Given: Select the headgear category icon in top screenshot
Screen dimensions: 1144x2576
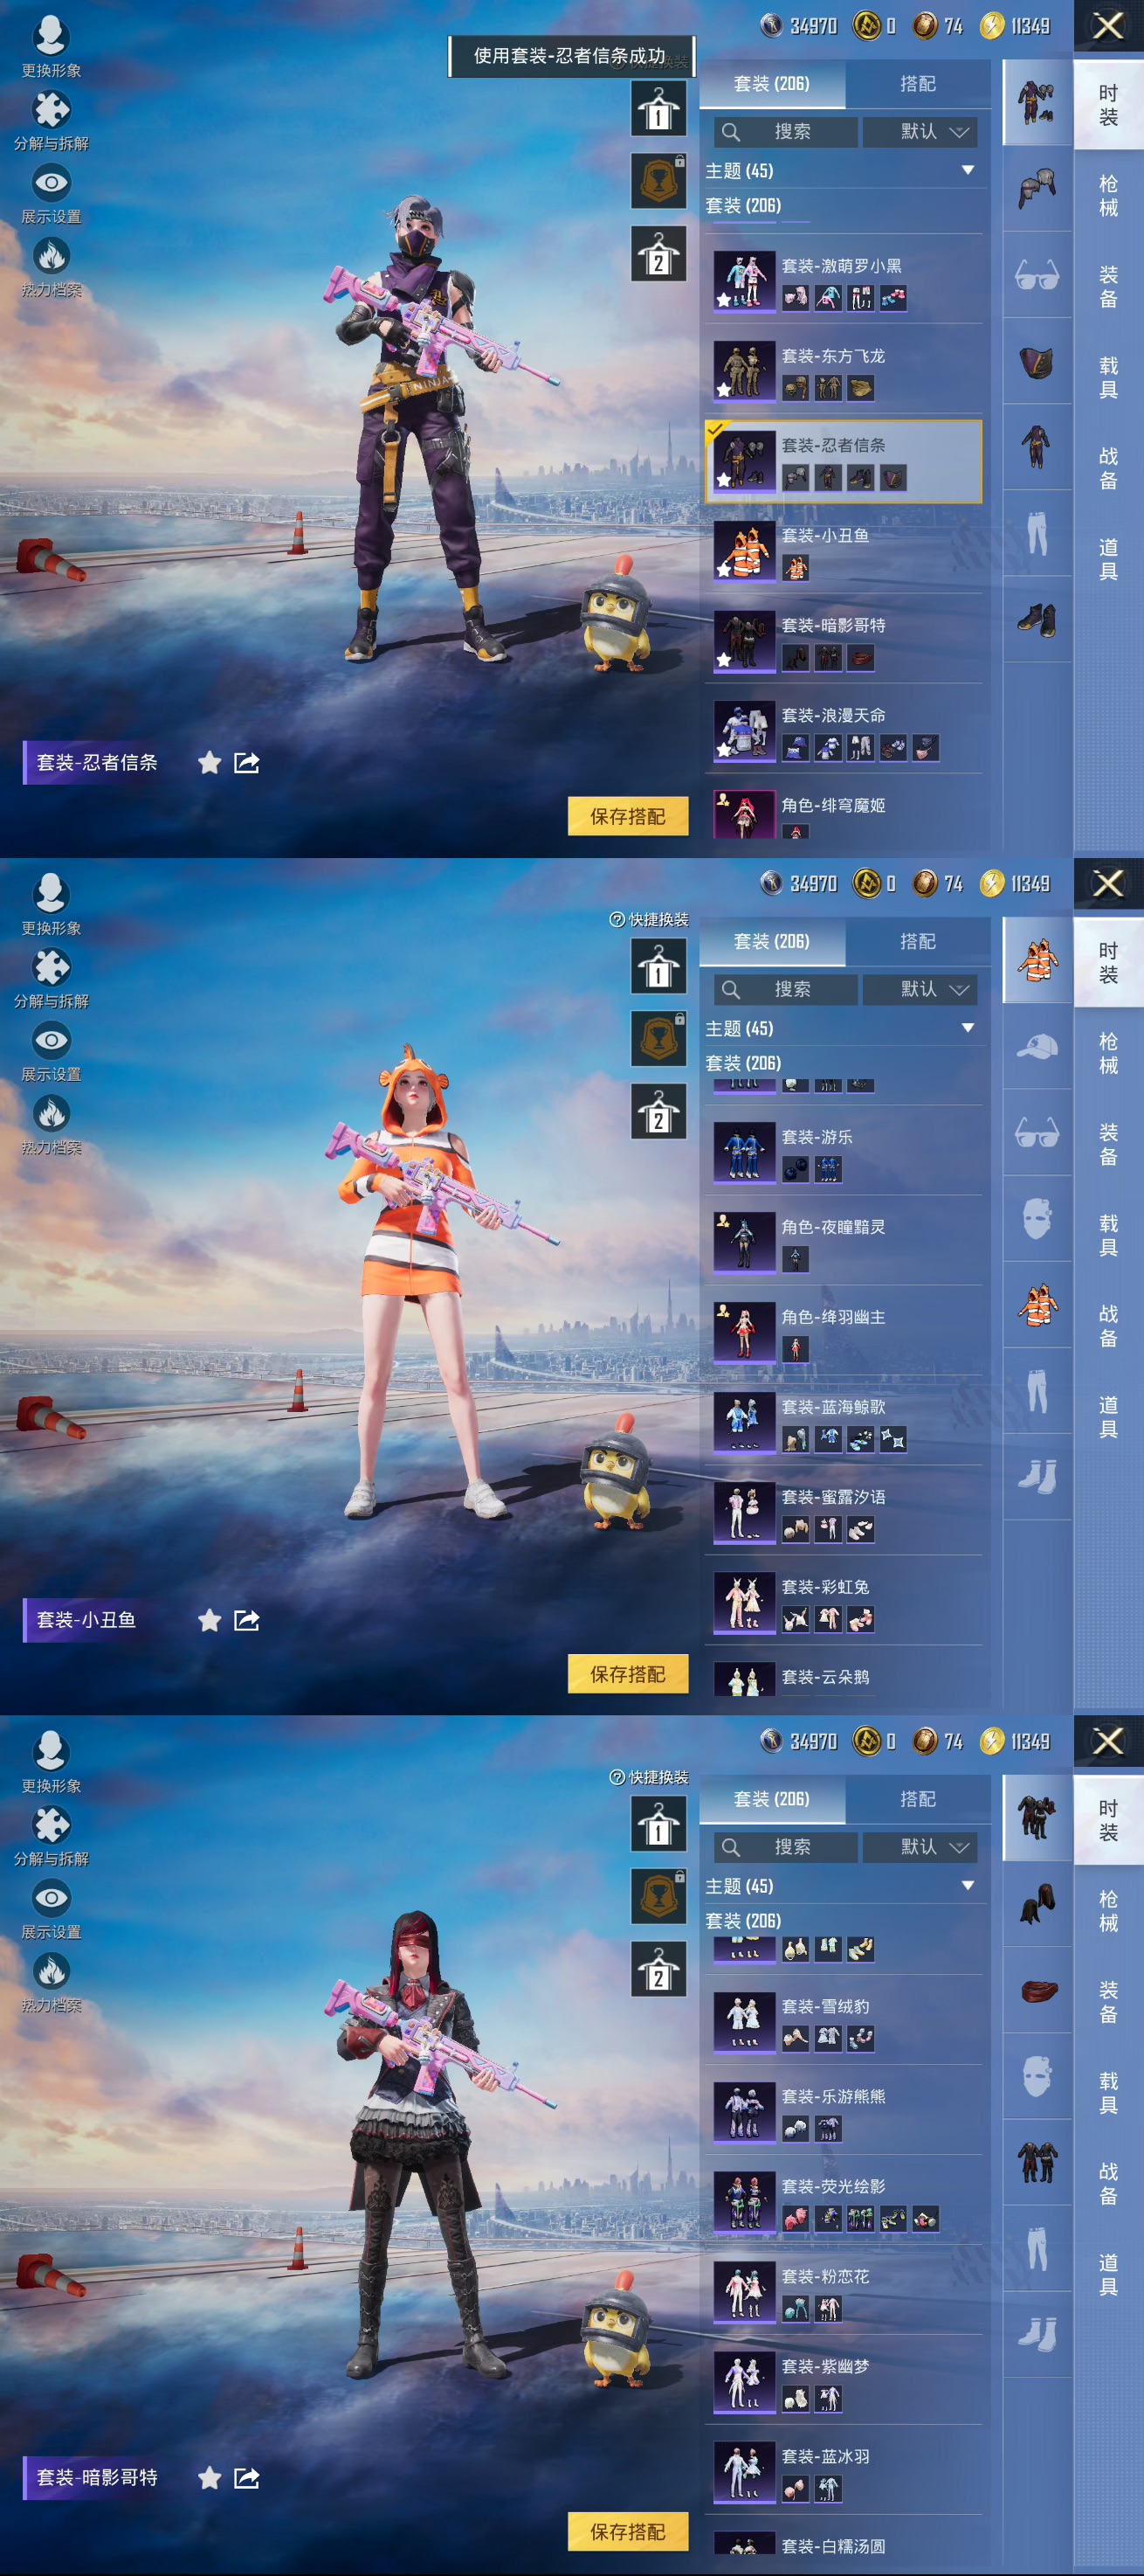Looking at the screenshot, I should [1037, 188].
